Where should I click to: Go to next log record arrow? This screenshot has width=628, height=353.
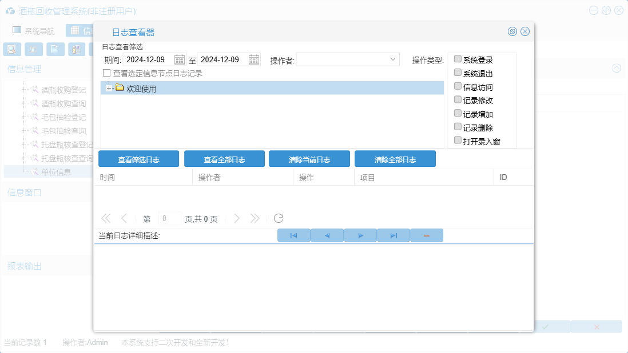(x=360, y=235)
